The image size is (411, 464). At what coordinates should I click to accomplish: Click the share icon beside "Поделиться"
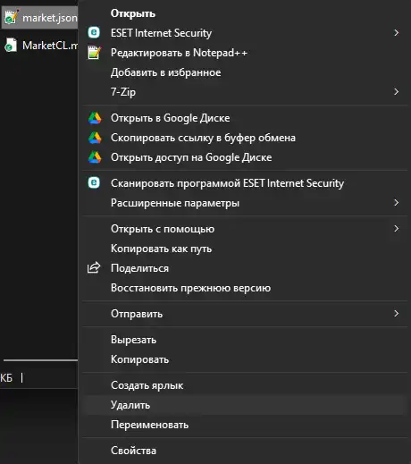(x=94, y=267)
